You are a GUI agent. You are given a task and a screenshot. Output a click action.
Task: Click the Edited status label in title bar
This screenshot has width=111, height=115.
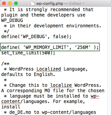tap(75, 4)
